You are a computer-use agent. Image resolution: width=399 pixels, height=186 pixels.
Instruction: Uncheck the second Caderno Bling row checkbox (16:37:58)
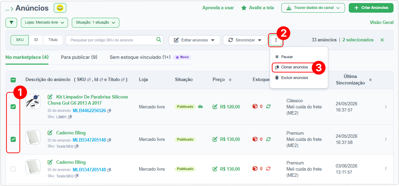pos(13,139)
